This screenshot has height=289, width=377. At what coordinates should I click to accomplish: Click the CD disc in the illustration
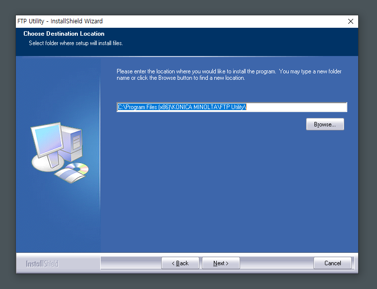[x=77, y=168]
